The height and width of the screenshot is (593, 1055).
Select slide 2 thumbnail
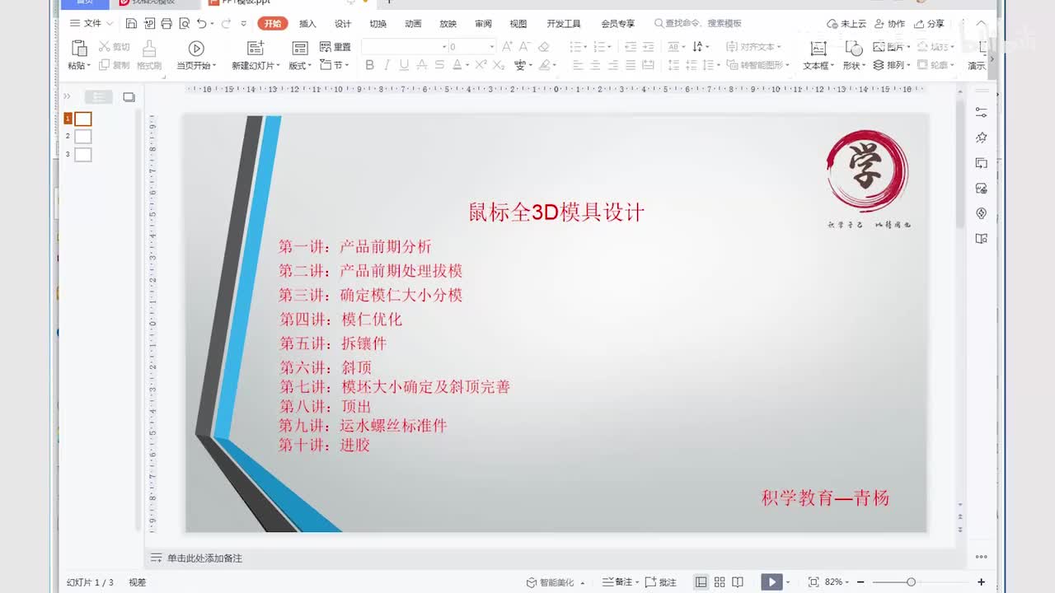pos(82,137)
